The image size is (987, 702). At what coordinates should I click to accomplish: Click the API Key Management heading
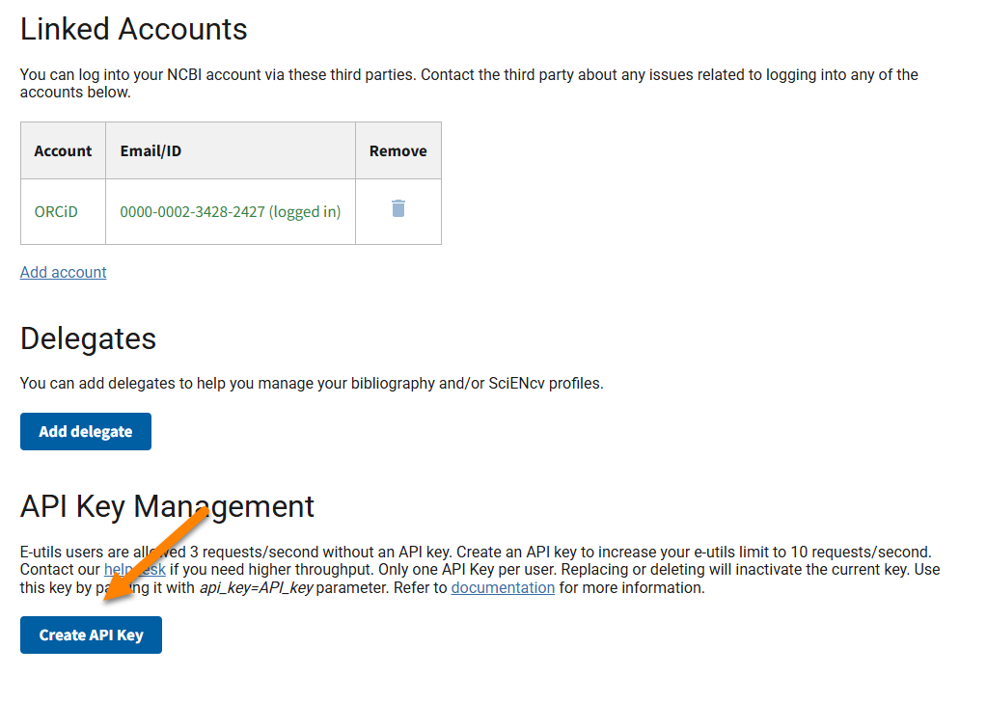[x=167, y=506]
